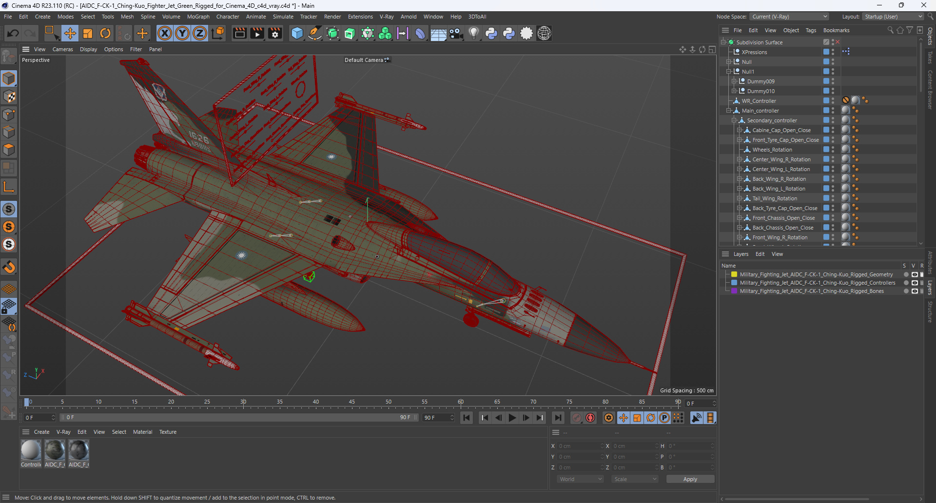Click the Enable Snap S icon

[x=9, y=209]
